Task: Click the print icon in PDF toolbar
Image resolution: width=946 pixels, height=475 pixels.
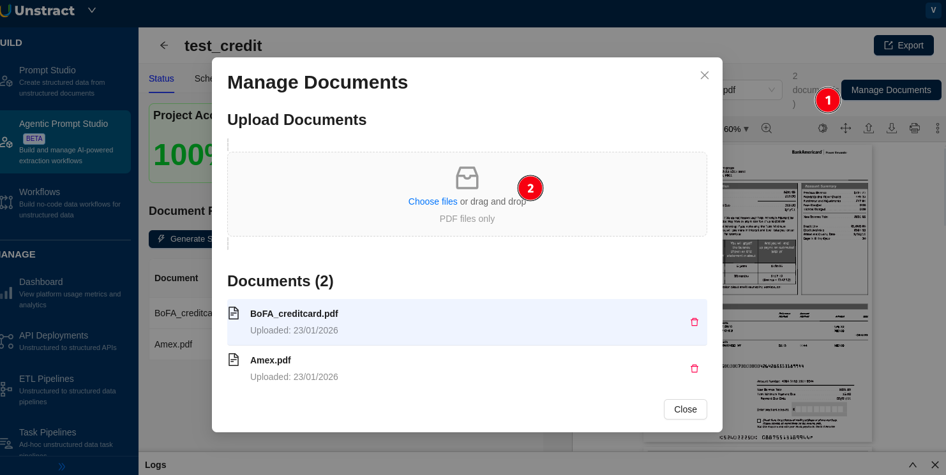Action: pos(915,128)
